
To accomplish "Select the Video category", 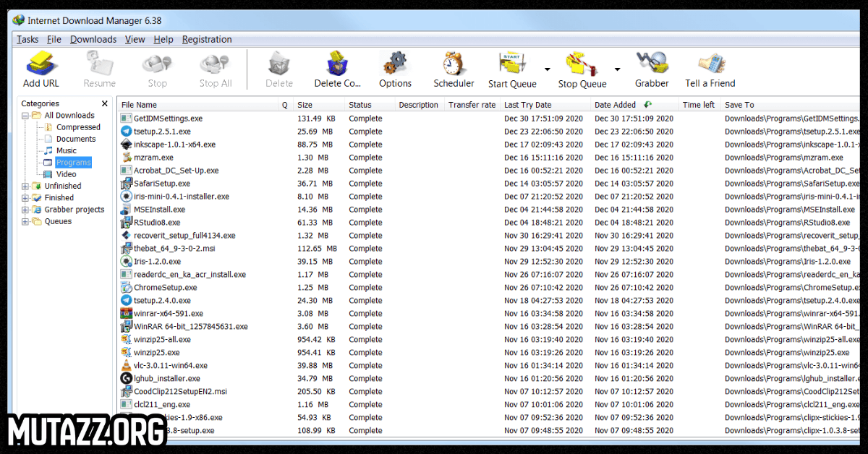I will click(66, 174).
